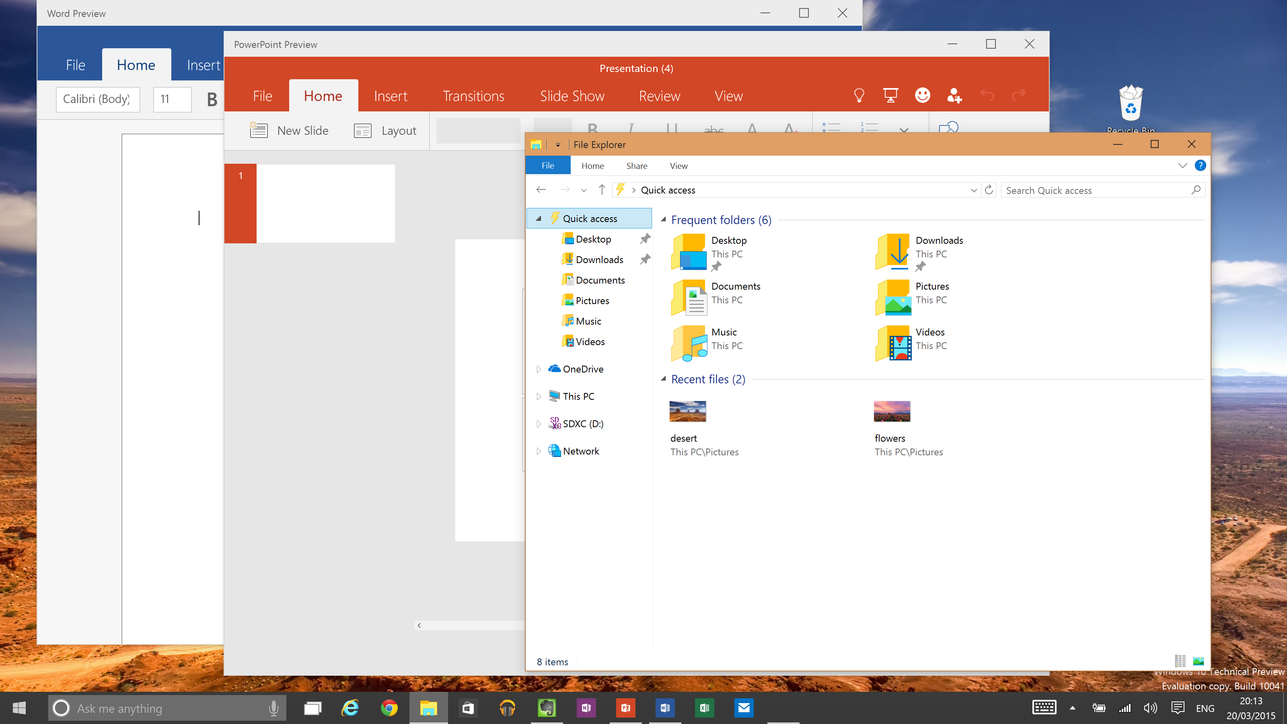Select Documents in the navigation tree
1287x724 pixels.
coord(593,280)
